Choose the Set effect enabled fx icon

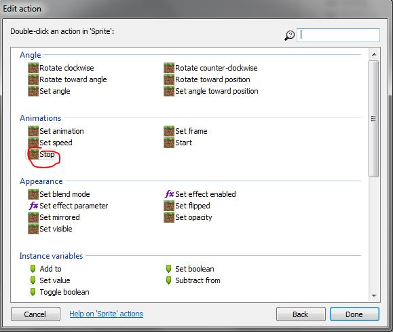coord(169,194)
